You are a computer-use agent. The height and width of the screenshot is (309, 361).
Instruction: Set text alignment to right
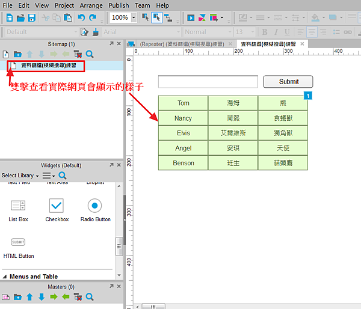pyautogui.click(x=323, y=32)
